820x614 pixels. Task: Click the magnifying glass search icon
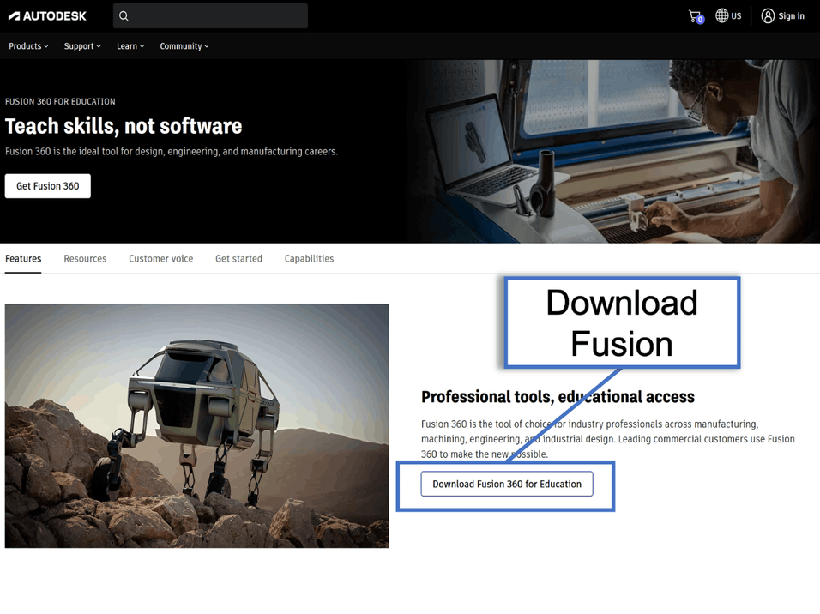(x=124, y=15)
